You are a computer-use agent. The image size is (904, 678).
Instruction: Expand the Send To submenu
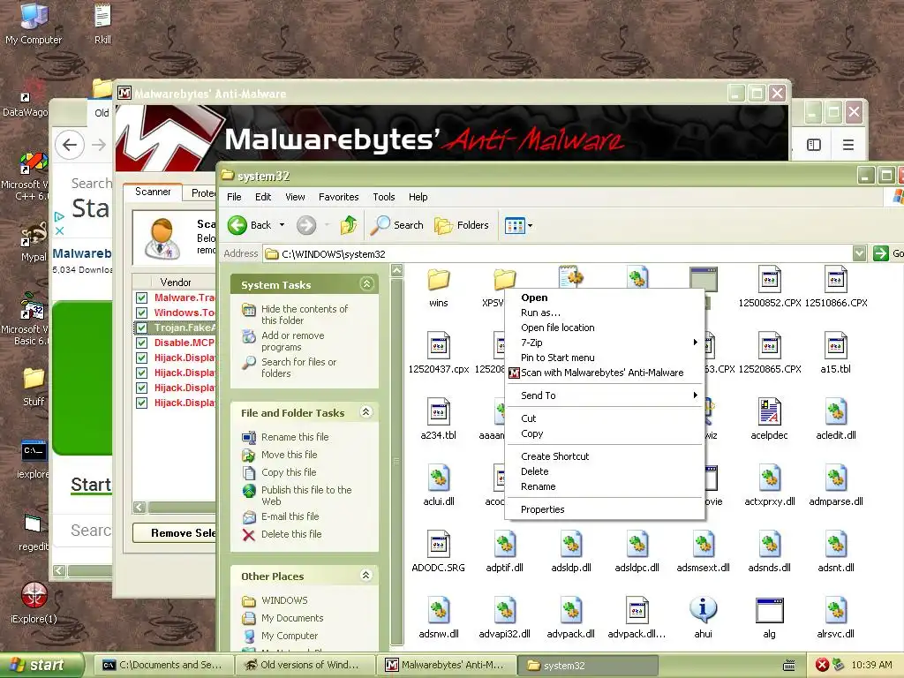[604, 395]
